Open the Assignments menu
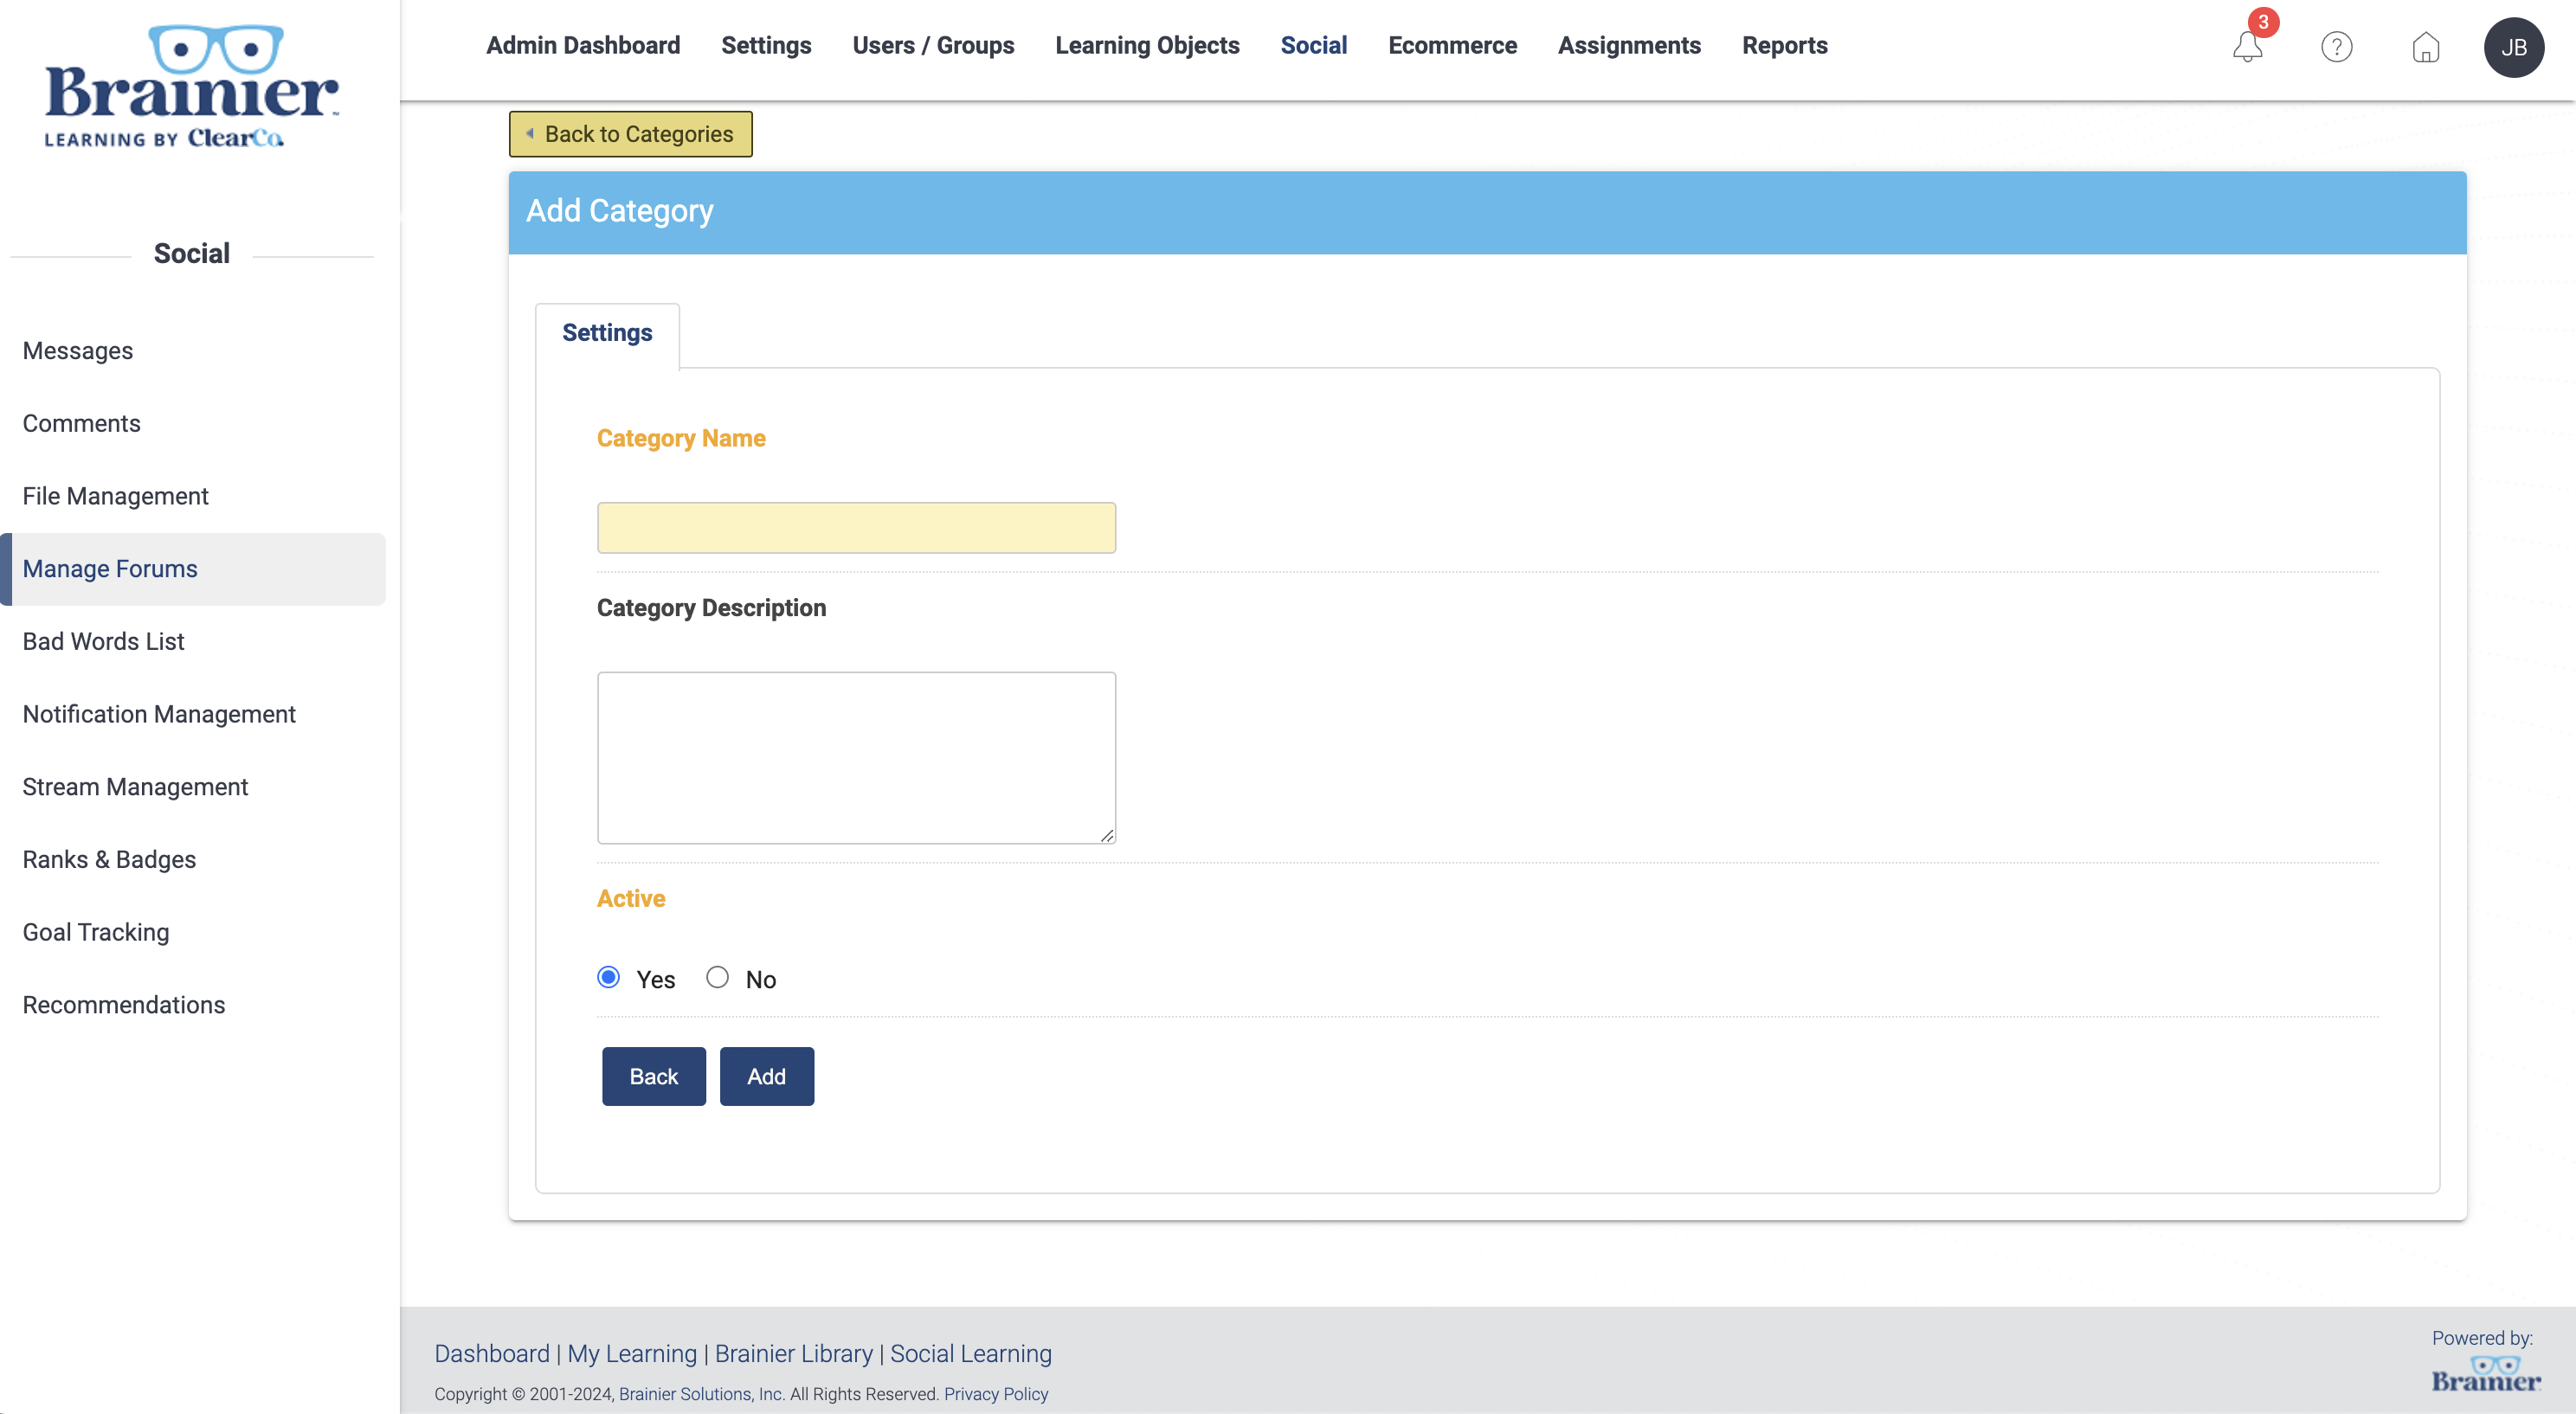Viewport: 2576px width, 1414px height. (x=1629, y=45)
